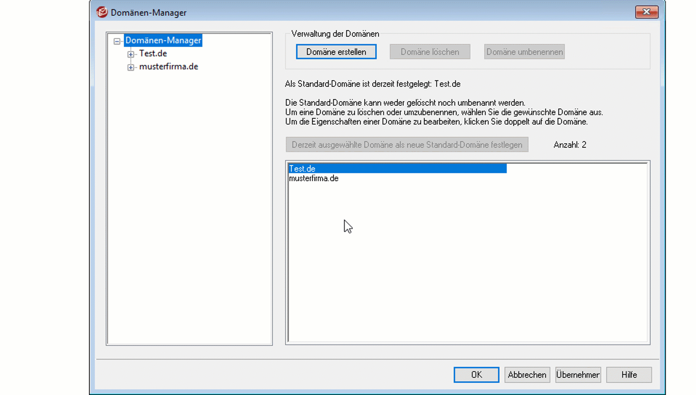The image size is (696, 395).
Task: Open the Hilfe help button
Action: click(629, 375)
